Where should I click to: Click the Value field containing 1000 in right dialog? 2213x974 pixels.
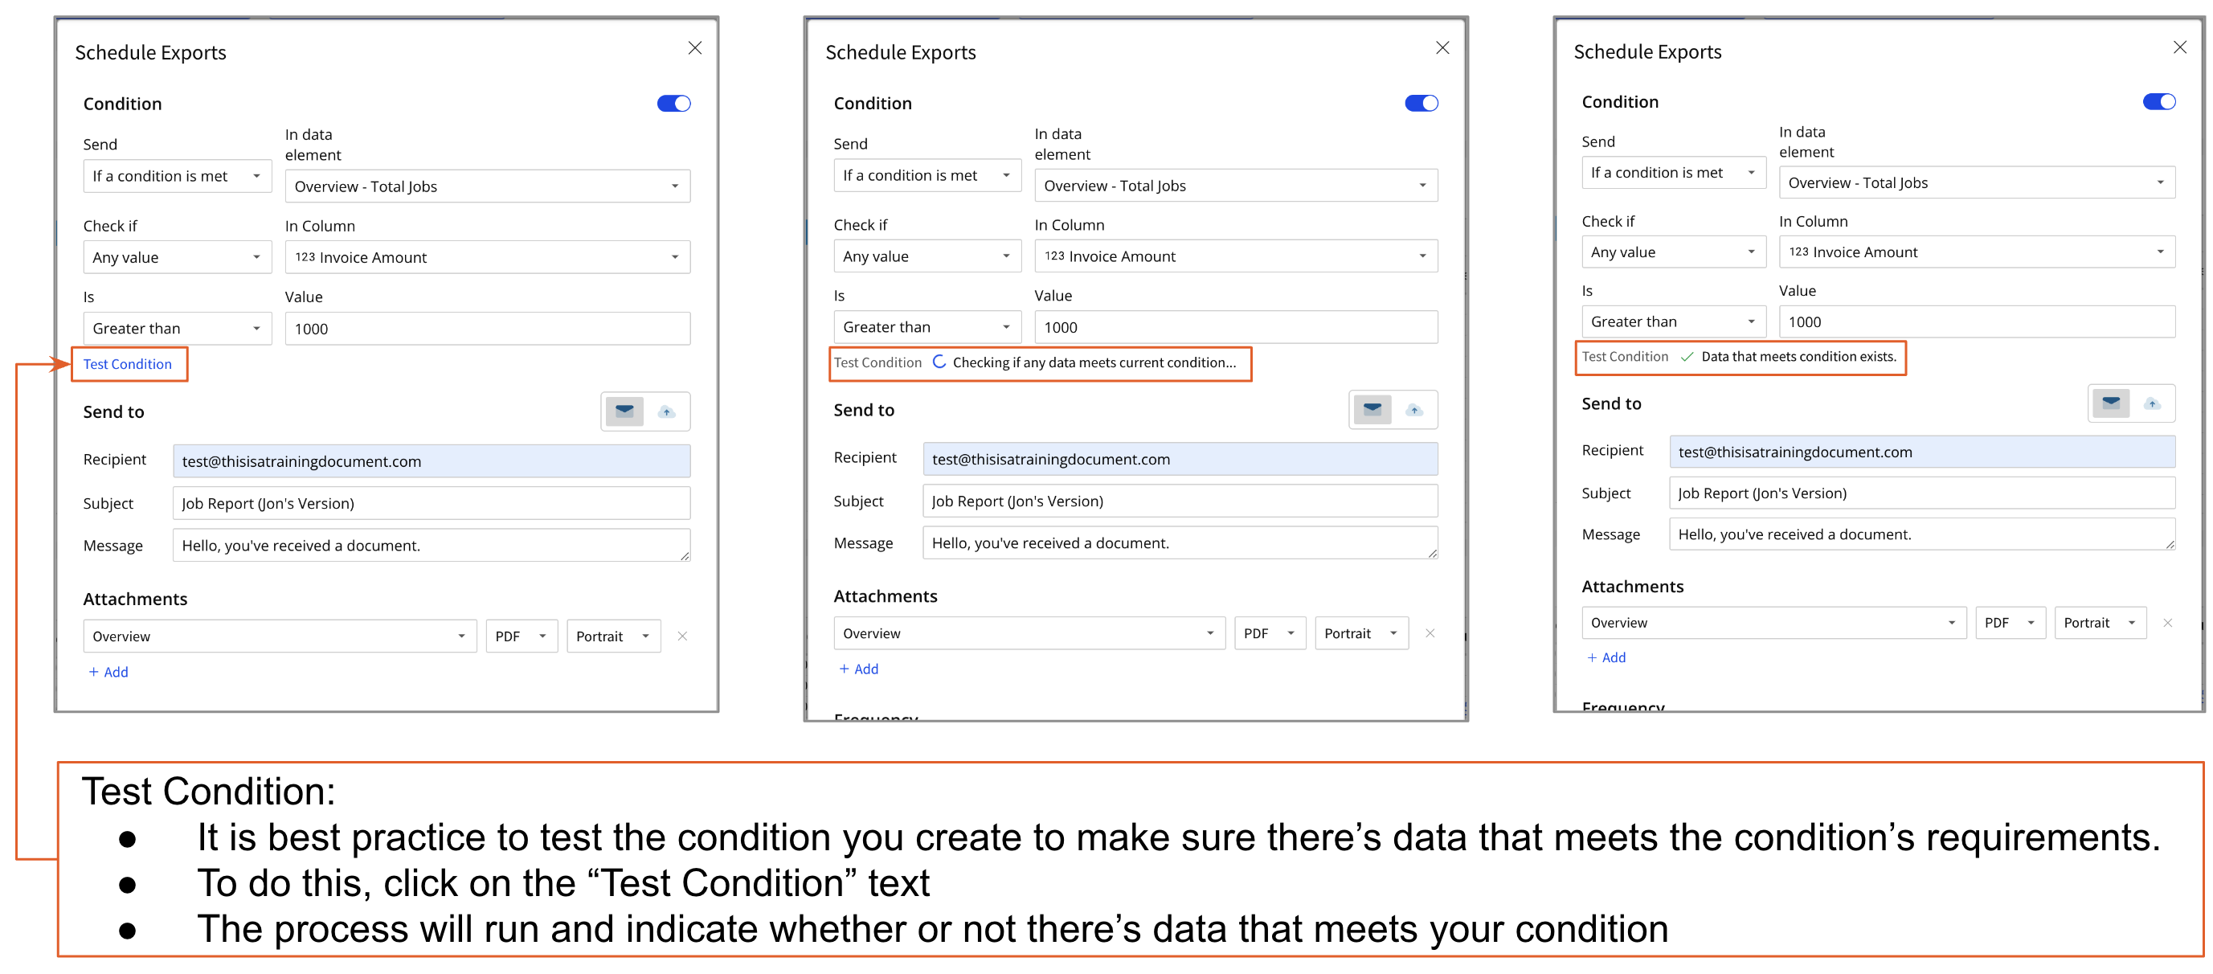tap(1977, 322)
